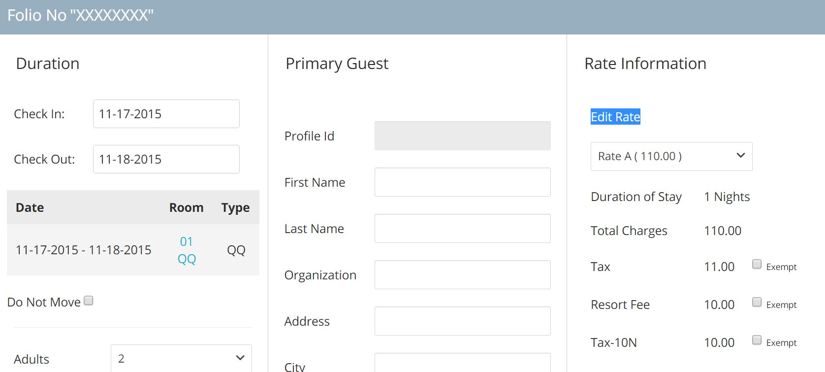The image size is (825, 372).
Task: Click the Tax-10N amount 10.00
Action: coord(719,342)
